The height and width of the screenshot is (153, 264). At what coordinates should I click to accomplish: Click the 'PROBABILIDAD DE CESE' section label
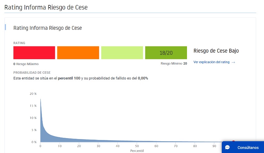click(32, 72)
